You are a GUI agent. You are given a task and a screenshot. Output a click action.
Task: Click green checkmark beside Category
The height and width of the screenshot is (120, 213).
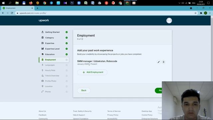click(67, 38)
